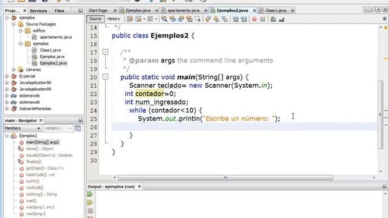The width and height of the screenshot is (389, 218).
Task: Toggle Highlight Search in editor toolbar
Action: (x=189, y=19)
